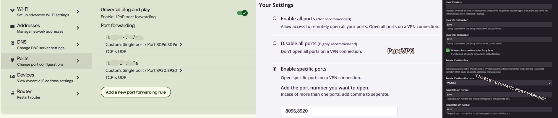Viewport: 558px width, 118px height.
Task: Click the Devices icon in sidebar
Action: point(12,76)
